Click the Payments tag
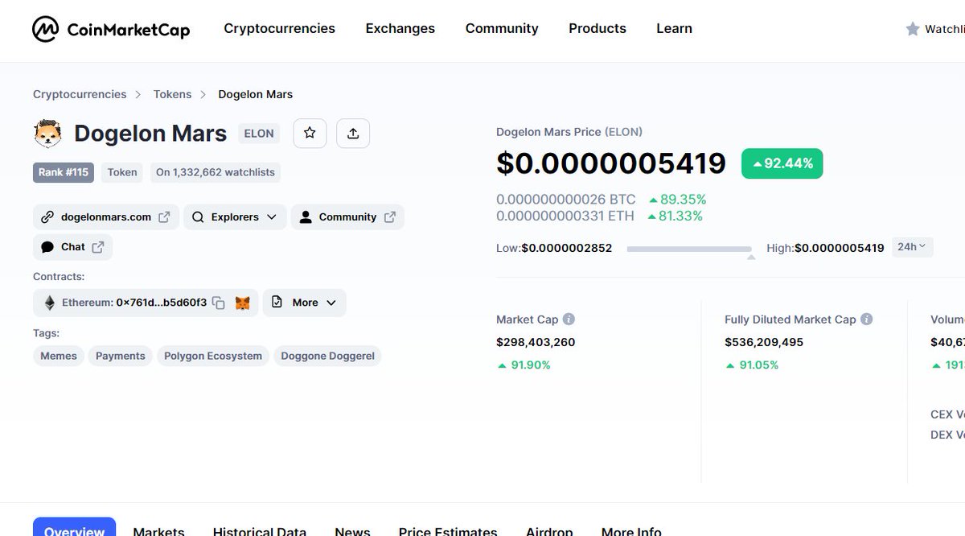965x536 pixels. 121,356
